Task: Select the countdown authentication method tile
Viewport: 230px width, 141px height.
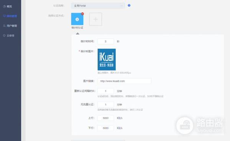Action: point(77,19)
